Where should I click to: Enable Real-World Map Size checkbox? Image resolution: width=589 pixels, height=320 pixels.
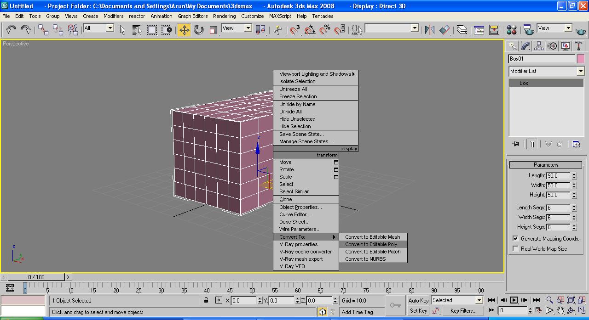515,249
